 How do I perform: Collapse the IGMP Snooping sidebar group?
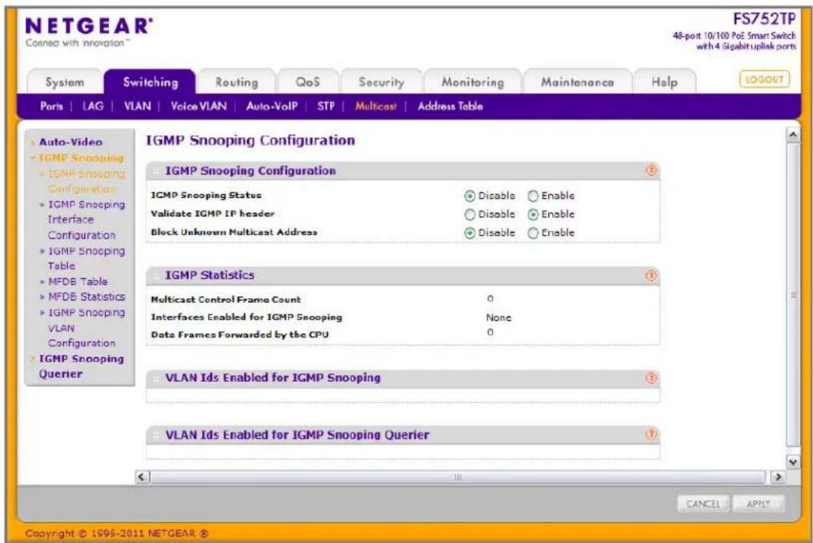point(81,157)
